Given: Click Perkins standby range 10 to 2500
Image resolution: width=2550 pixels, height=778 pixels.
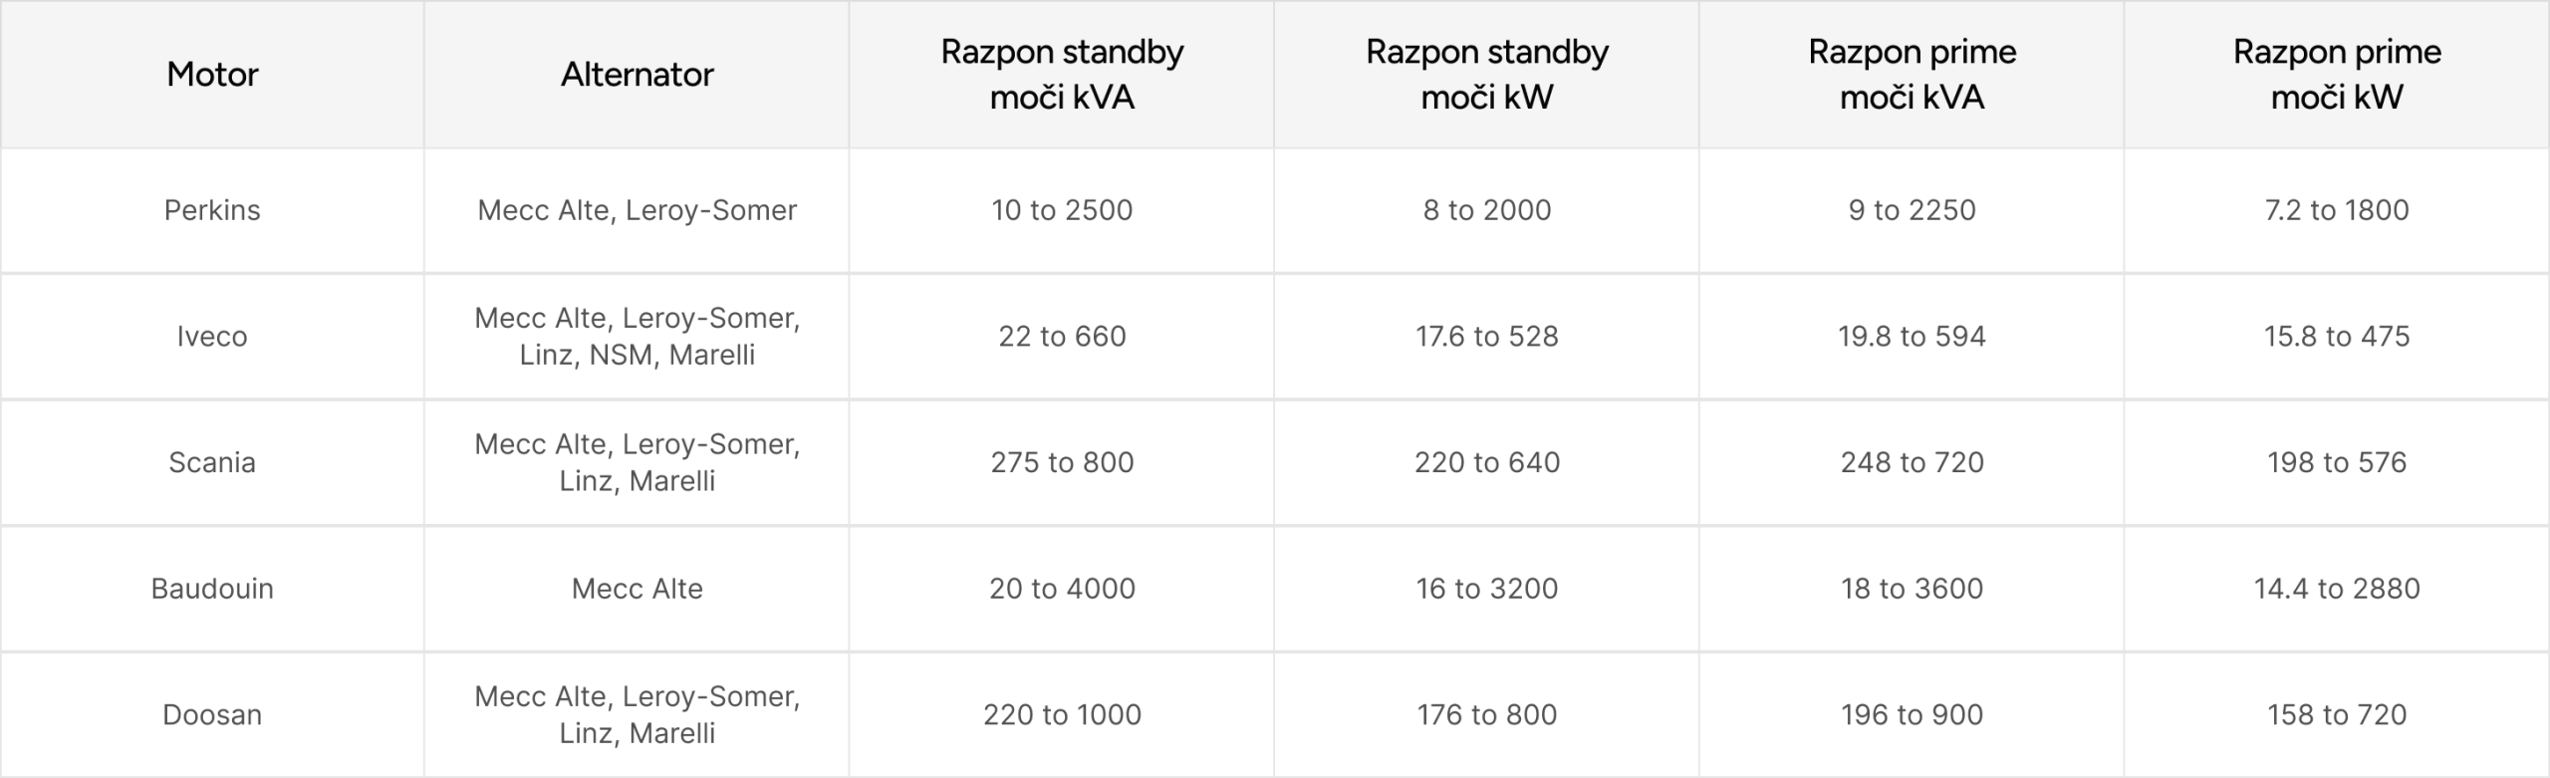Looking at the screenshot, I should tap(1062, 210).
